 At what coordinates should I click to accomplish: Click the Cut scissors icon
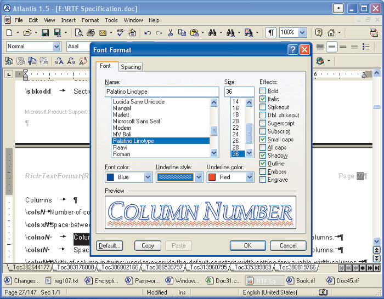click(171, 33)
